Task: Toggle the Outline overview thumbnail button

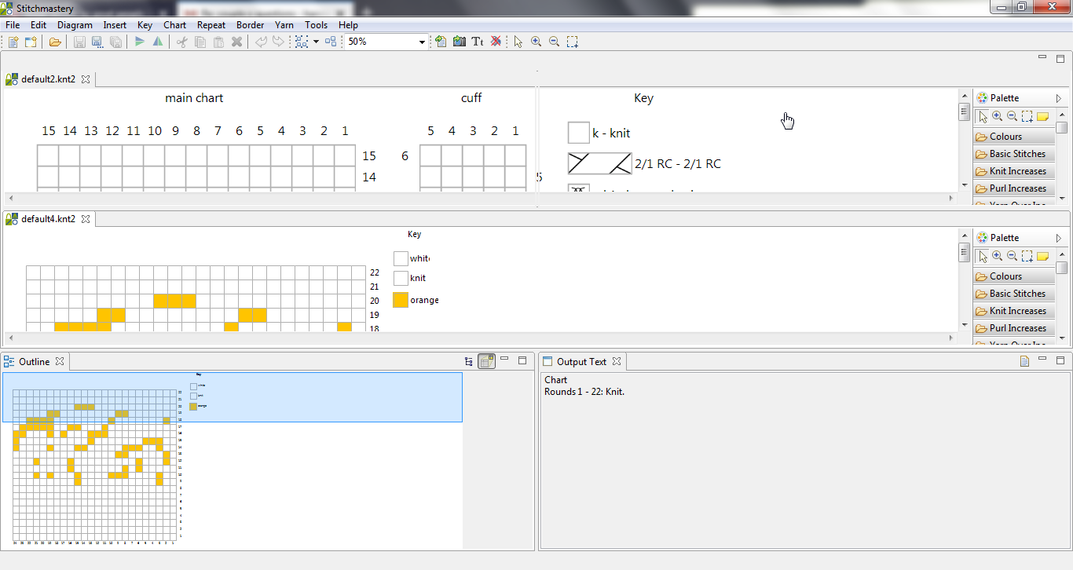Action: [486, 361]
